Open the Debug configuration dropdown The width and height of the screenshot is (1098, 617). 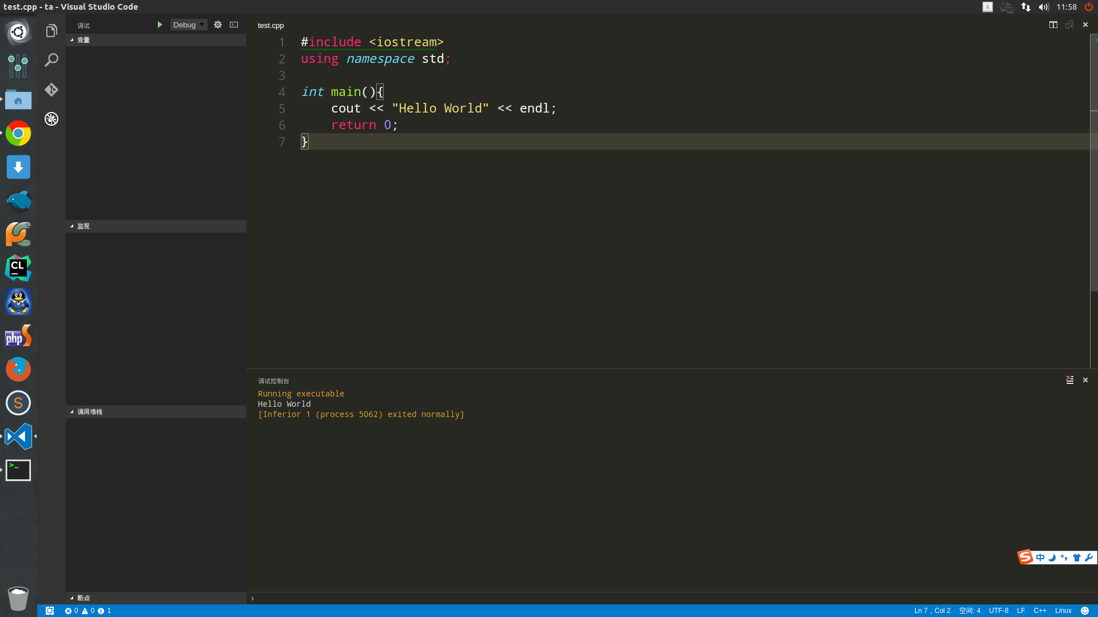189,25
